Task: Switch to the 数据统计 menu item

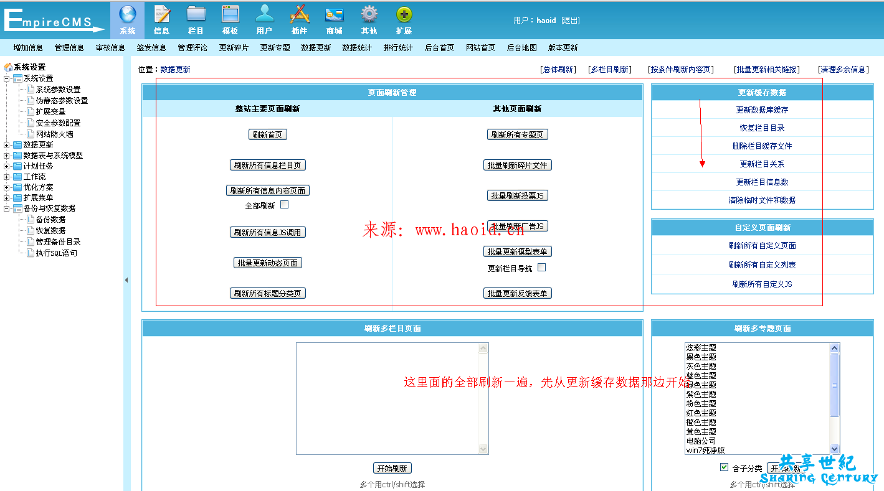Action: pos(356,47)
